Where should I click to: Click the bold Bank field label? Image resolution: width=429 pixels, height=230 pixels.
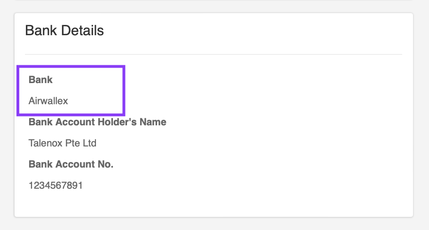click(40, 80)
